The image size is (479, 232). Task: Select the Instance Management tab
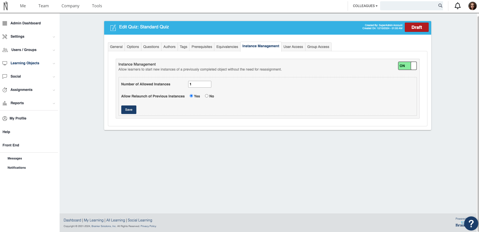point(261,46)
